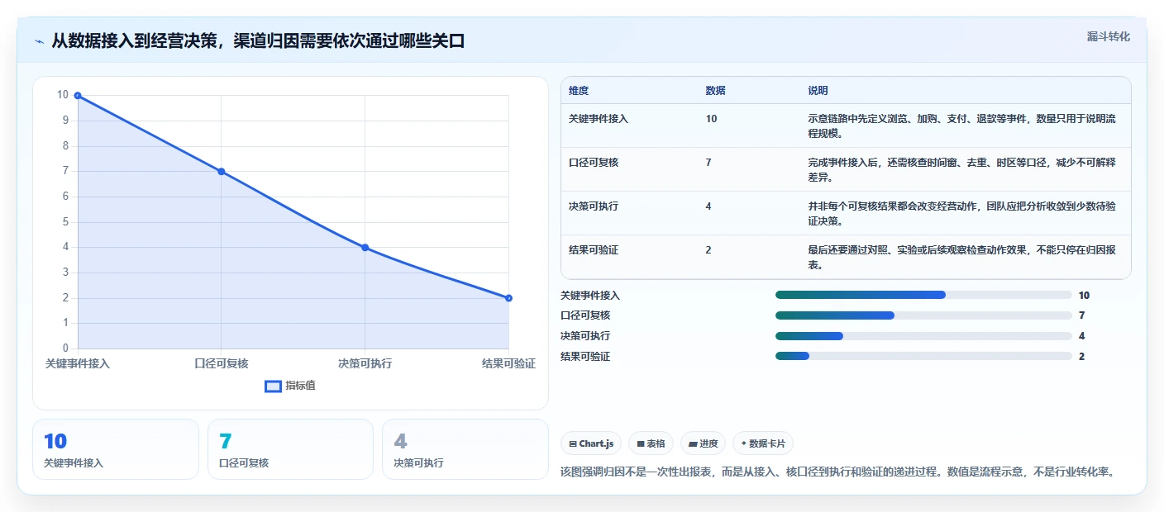Click the 结果可验证 table row label
This screenshot has width=1164, height=512.
click(x=594, y=250)
